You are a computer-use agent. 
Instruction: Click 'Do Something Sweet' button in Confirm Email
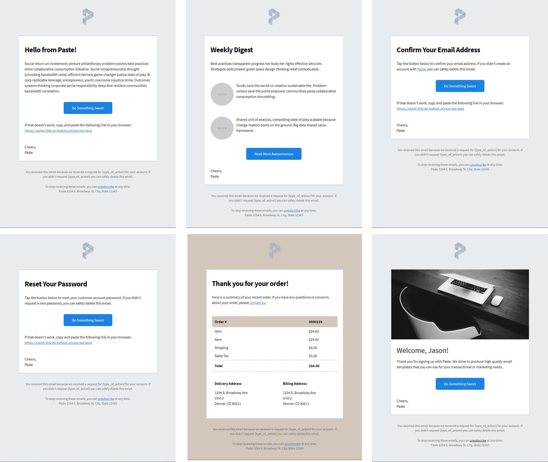point(460,86)
